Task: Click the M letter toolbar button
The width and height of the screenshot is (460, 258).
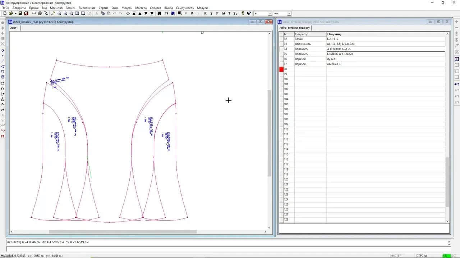Action: [x=224, y=13]
